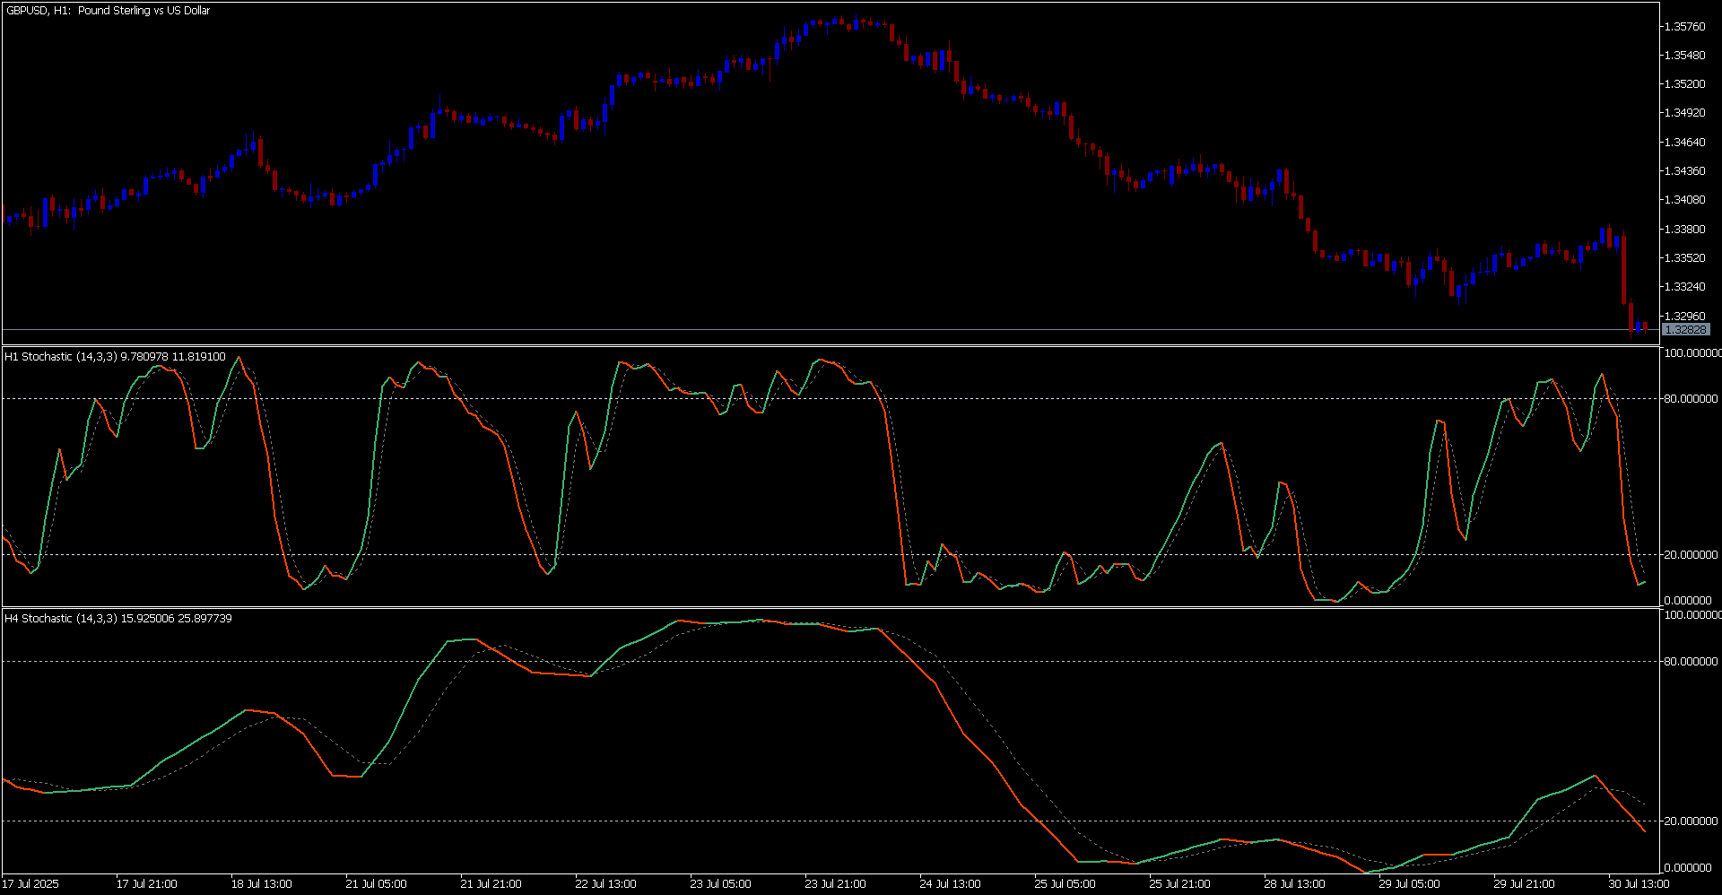
Task: Click the 23 Jul 21:00 time label
Action: [x=836, y=884]
